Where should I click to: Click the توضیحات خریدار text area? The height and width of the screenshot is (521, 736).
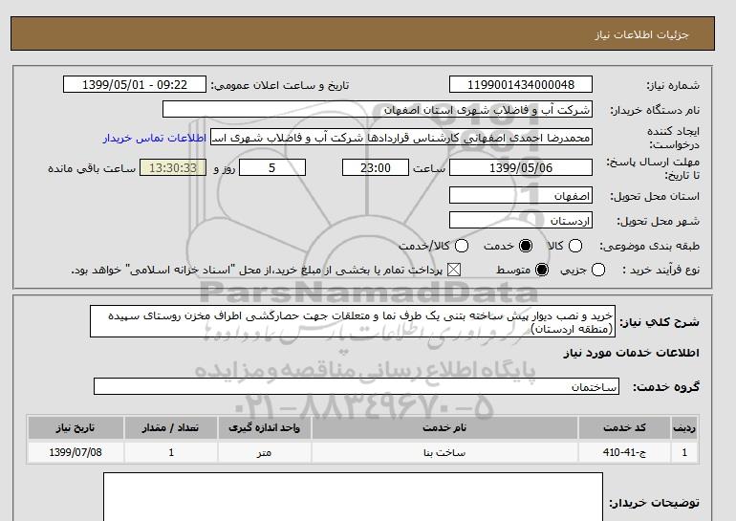(353, 497)
